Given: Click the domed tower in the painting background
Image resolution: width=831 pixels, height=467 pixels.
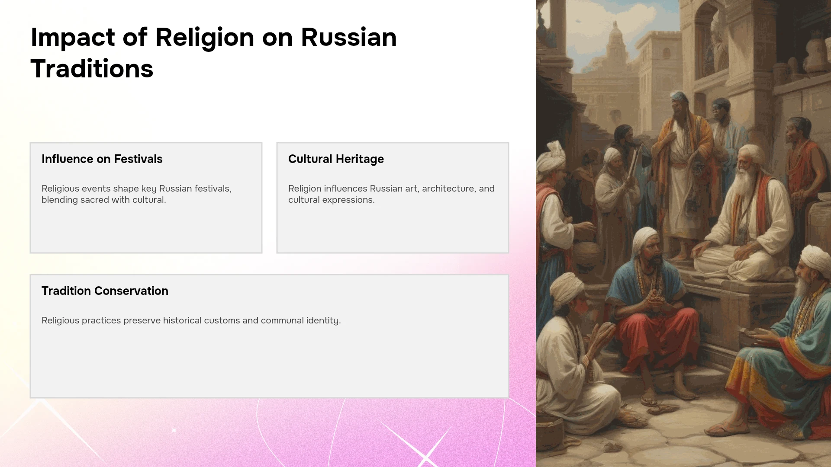Looking at the screenshot, I should tap(615, 43).
